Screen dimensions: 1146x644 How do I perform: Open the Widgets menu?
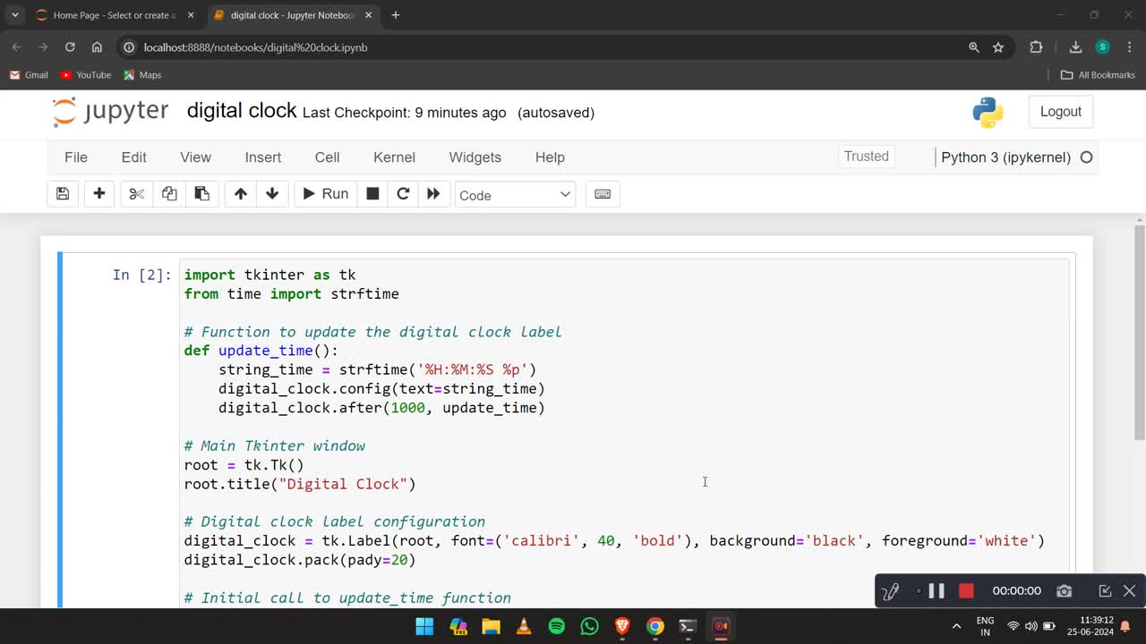[x=475, y=157]
